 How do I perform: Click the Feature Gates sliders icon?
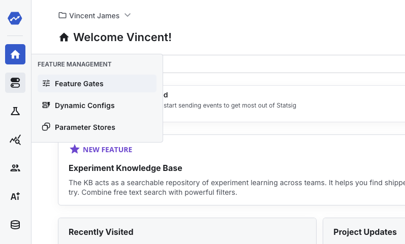(x=46, y=84)
